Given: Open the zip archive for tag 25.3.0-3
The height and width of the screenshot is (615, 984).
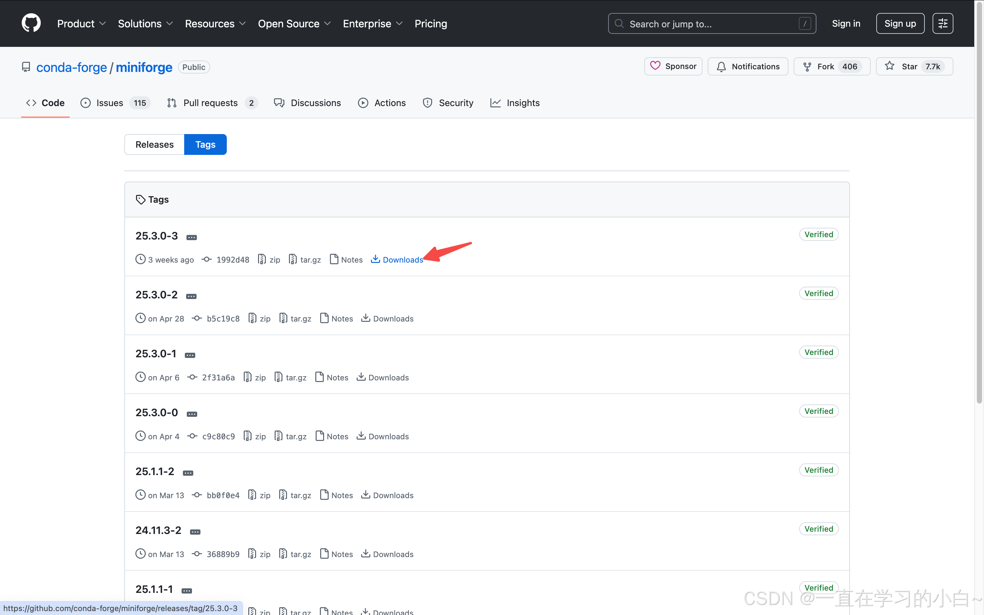Looking at the screenshot, I should pyautogui.click(x=269, y=260).
